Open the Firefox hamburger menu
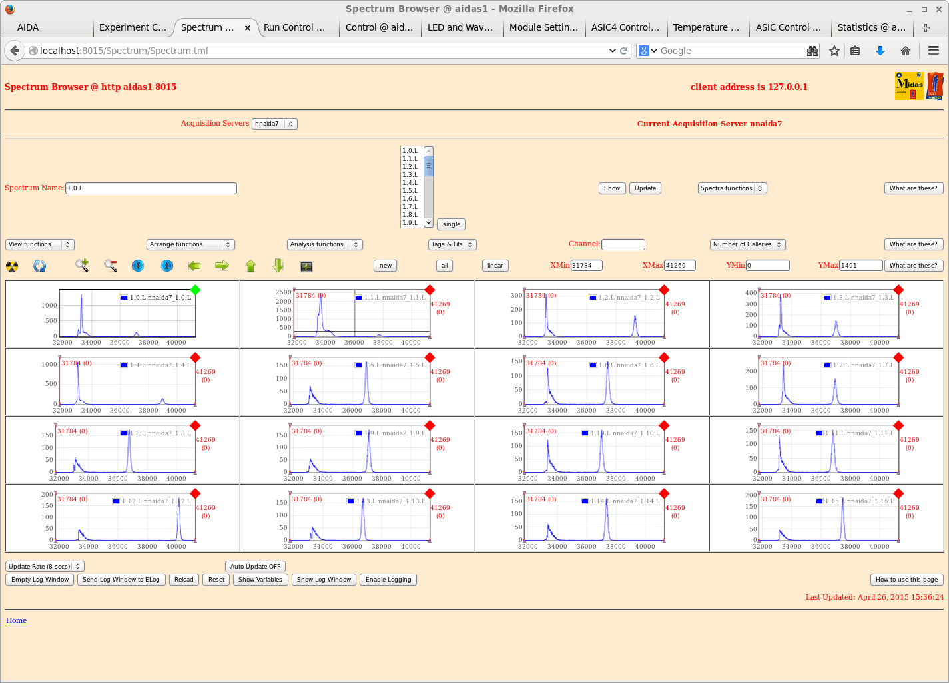Screen dimensions: 949x683 [x=934, y=51]
